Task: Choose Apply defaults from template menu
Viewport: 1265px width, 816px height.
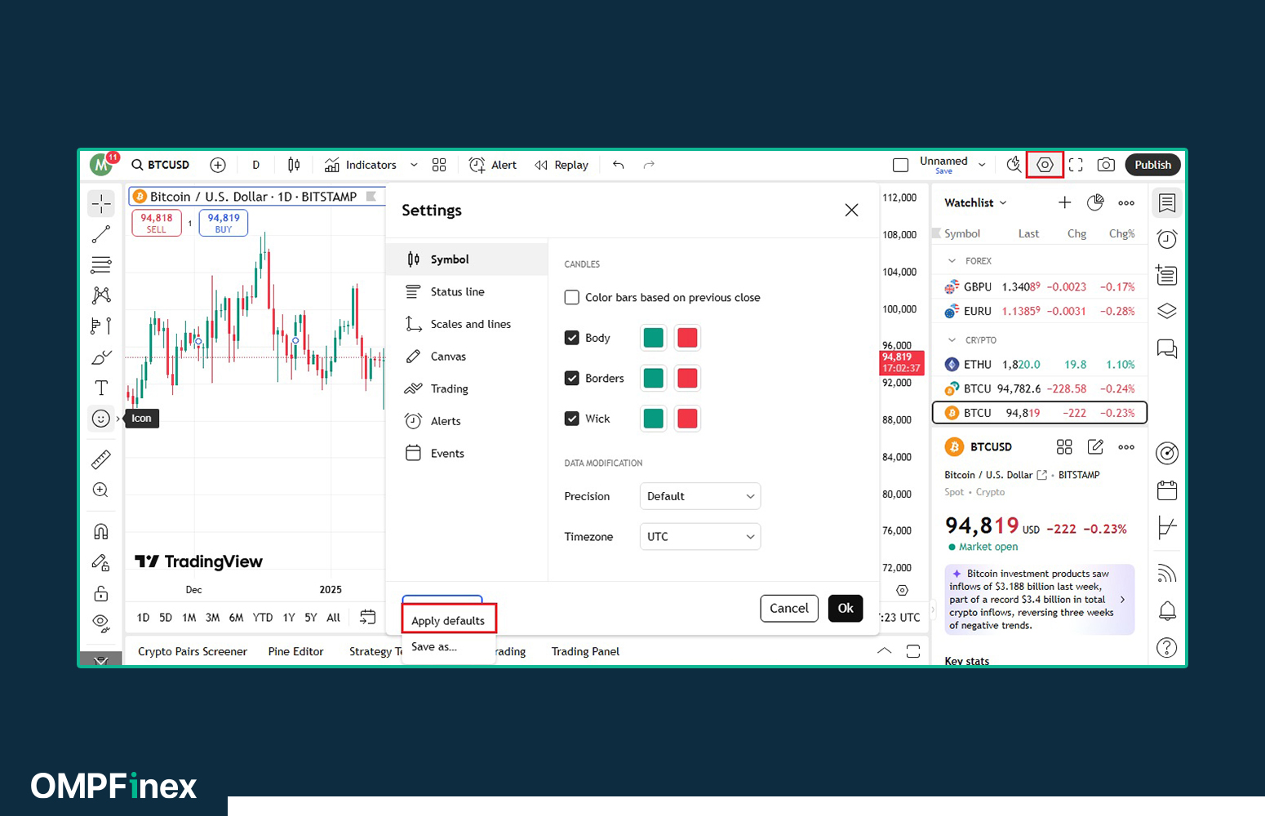Action: pos(449,621)
